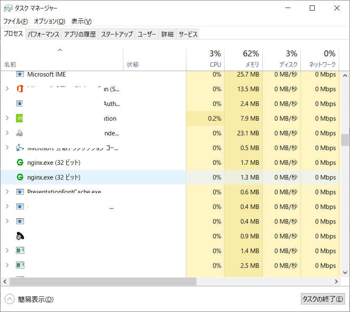
Task: Switch to the ユーザー tab
Action: (x=146, y=34)
